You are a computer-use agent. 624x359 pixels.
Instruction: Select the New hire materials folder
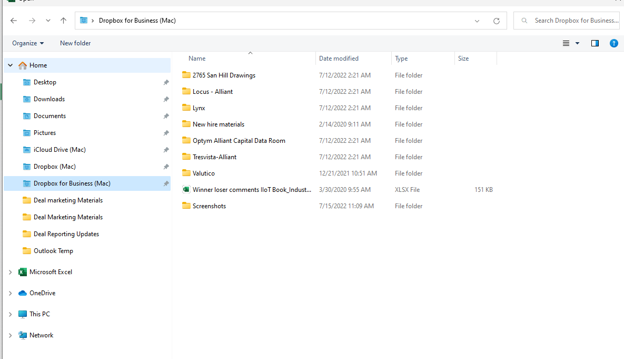(219, 124)
